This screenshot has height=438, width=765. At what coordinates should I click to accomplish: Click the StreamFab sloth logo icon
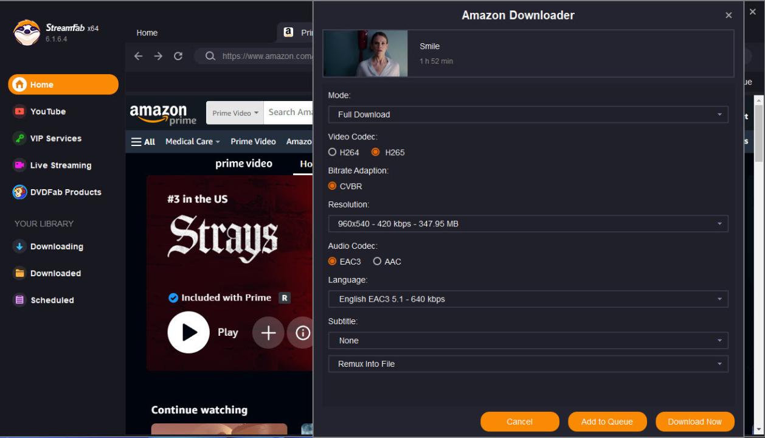[x=26, y=32]
